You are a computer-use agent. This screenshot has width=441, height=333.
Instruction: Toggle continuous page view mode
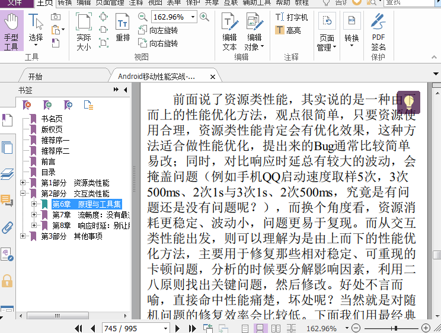pos(260,328)
